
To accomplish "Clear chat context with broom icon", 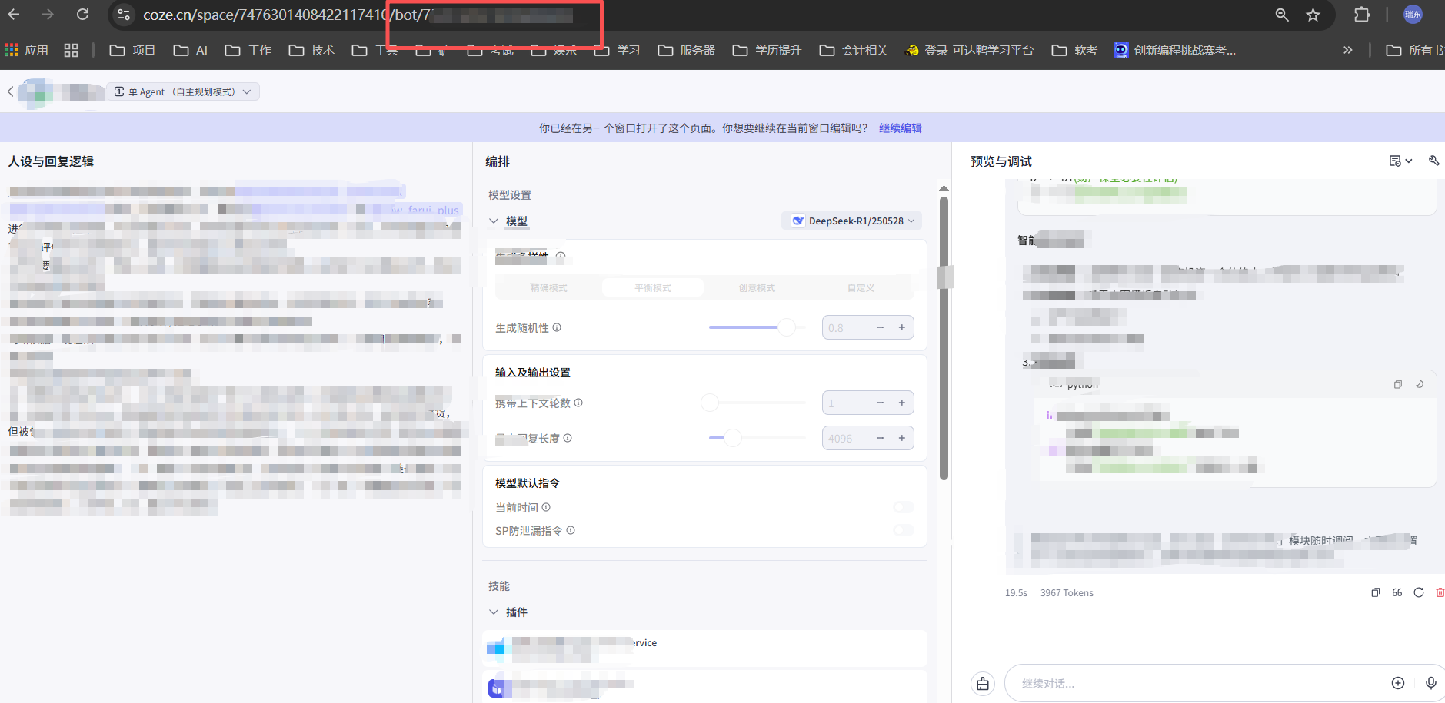I will click(x=983, y=684).
